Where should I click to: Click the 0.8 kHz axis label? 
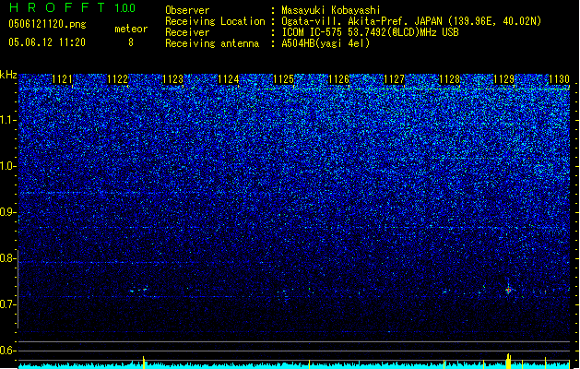coord(8,258)
